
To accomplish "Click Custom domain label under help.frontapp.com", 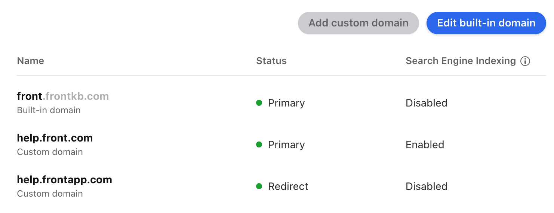I will 50,194.
